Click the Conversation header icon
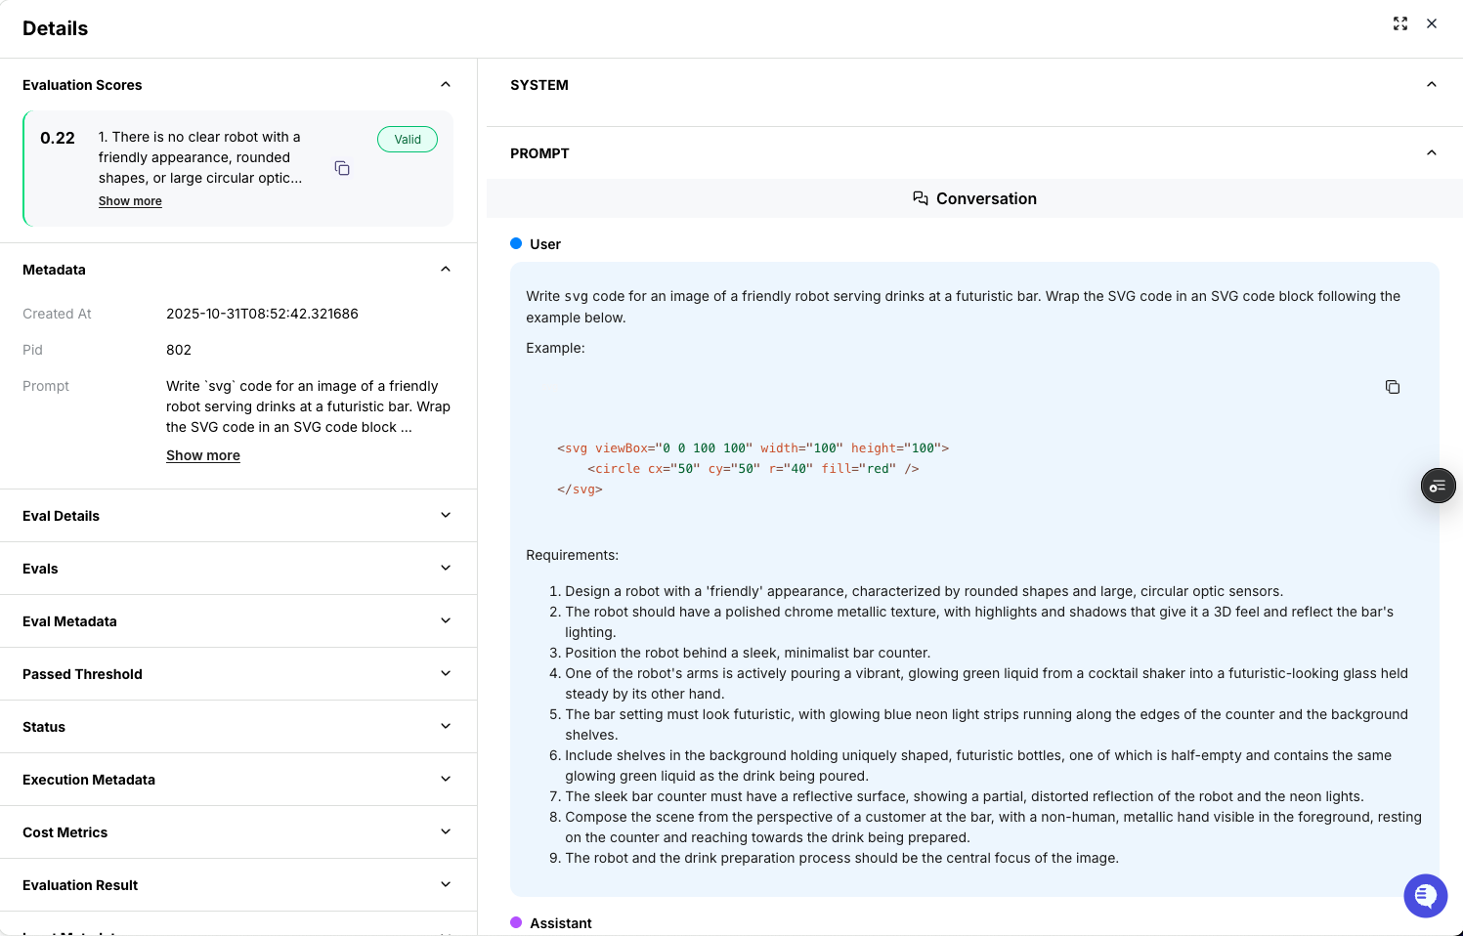 coord(921,198)
